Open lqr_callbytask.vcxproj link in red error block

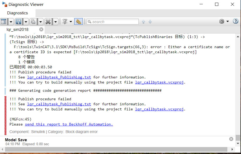tap(159, 109)
